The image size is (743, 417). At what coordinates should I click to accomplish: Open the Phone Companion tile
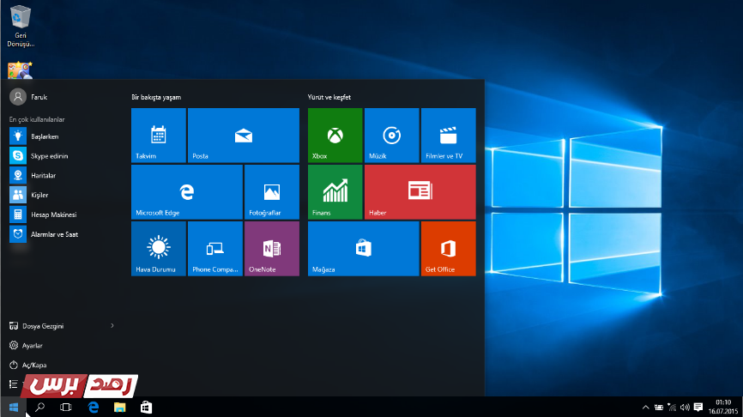215,249
